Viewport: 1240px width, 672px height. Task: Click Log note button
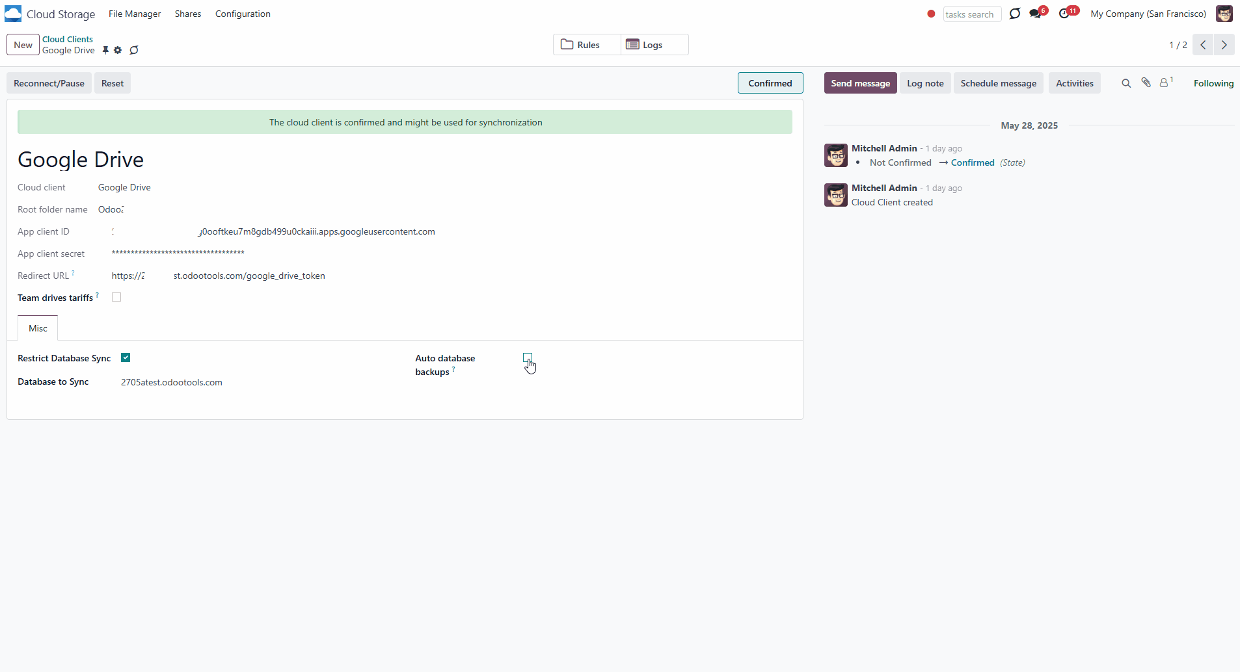[925, 83]
